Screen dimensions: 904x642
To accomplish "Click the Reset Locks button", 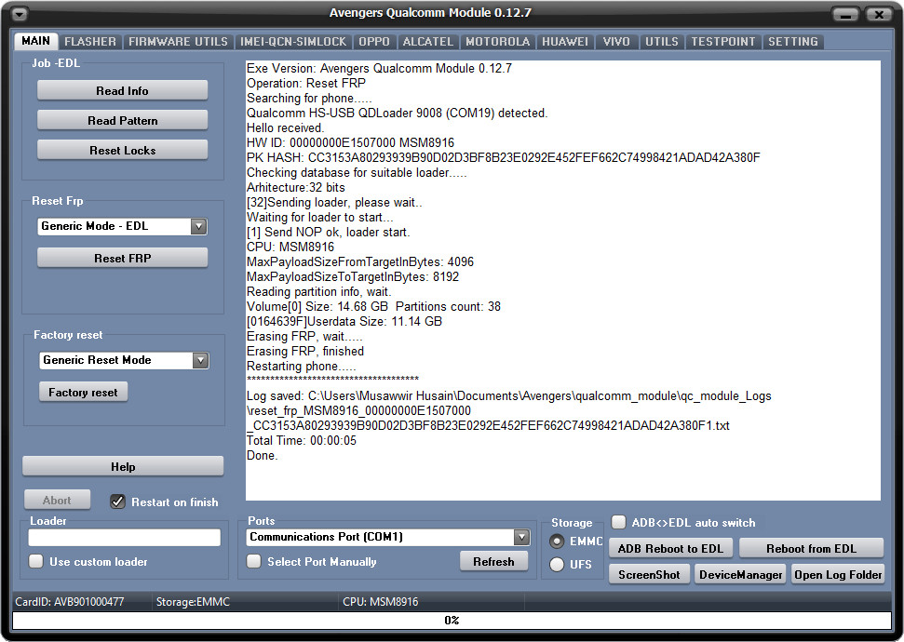I will [x=122, y=151].
